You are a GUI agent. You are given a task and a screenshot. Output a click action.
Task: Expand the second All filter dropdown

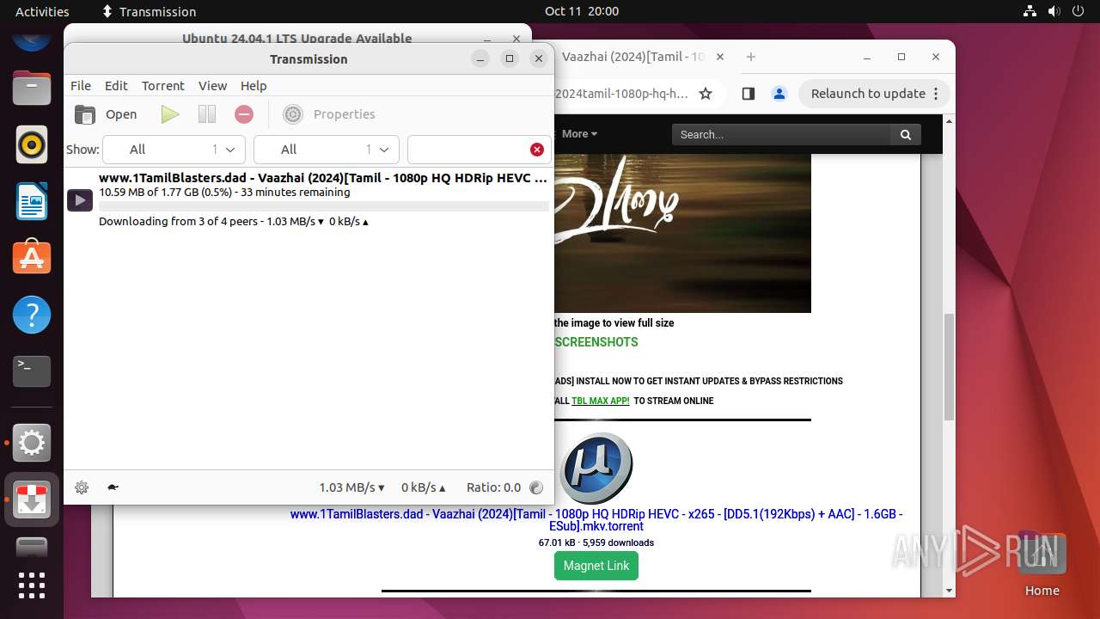tap(327, 150)
